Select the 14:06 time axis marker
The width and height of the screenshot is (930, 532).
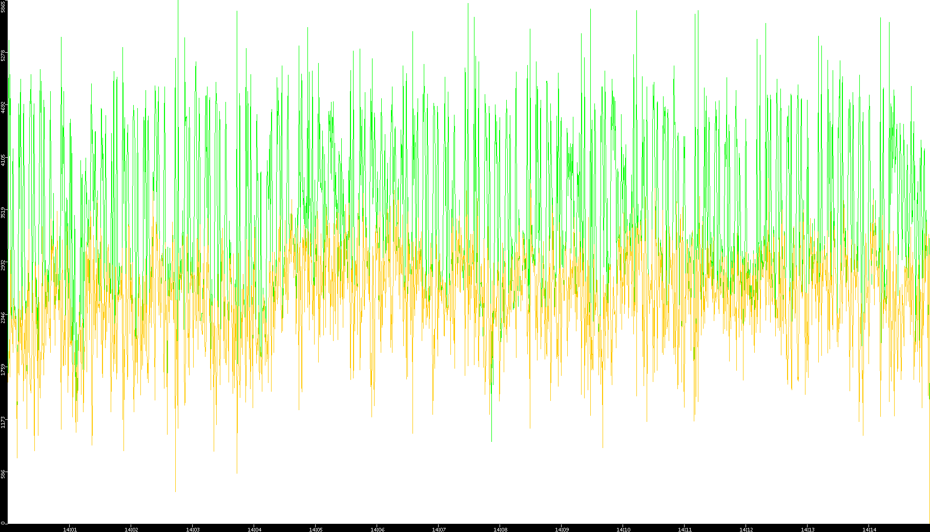point(377,529)
